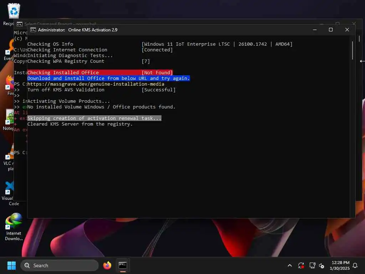The height and width of the screenshot is (274, 365).
Task: Open Firefox from the taskbar
Action: 107,265
